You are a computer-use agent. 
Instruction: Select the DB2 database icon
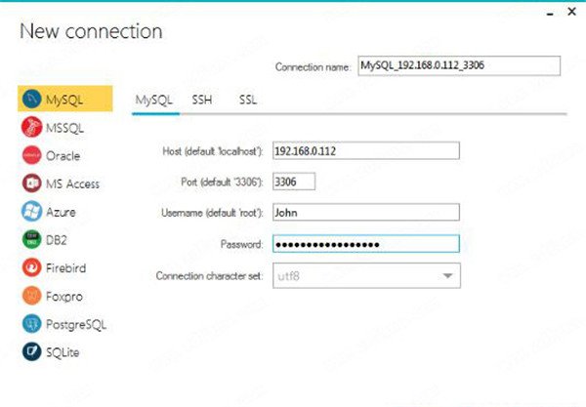[x=30, y=239]
